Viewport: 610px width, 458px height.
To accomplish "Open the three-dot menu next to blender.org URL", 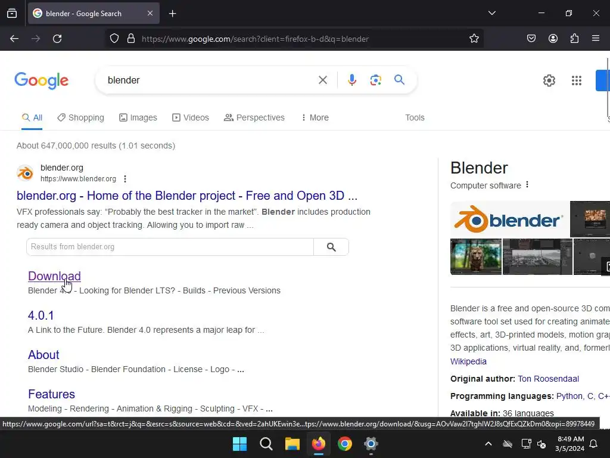I will click(125, 179).
